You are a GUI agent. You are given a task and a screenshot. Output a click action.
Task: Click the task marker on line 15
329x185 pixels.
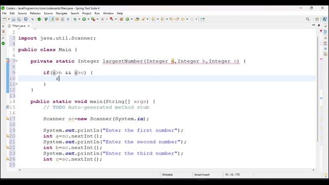pyautogui.click(x=8, y=107)
